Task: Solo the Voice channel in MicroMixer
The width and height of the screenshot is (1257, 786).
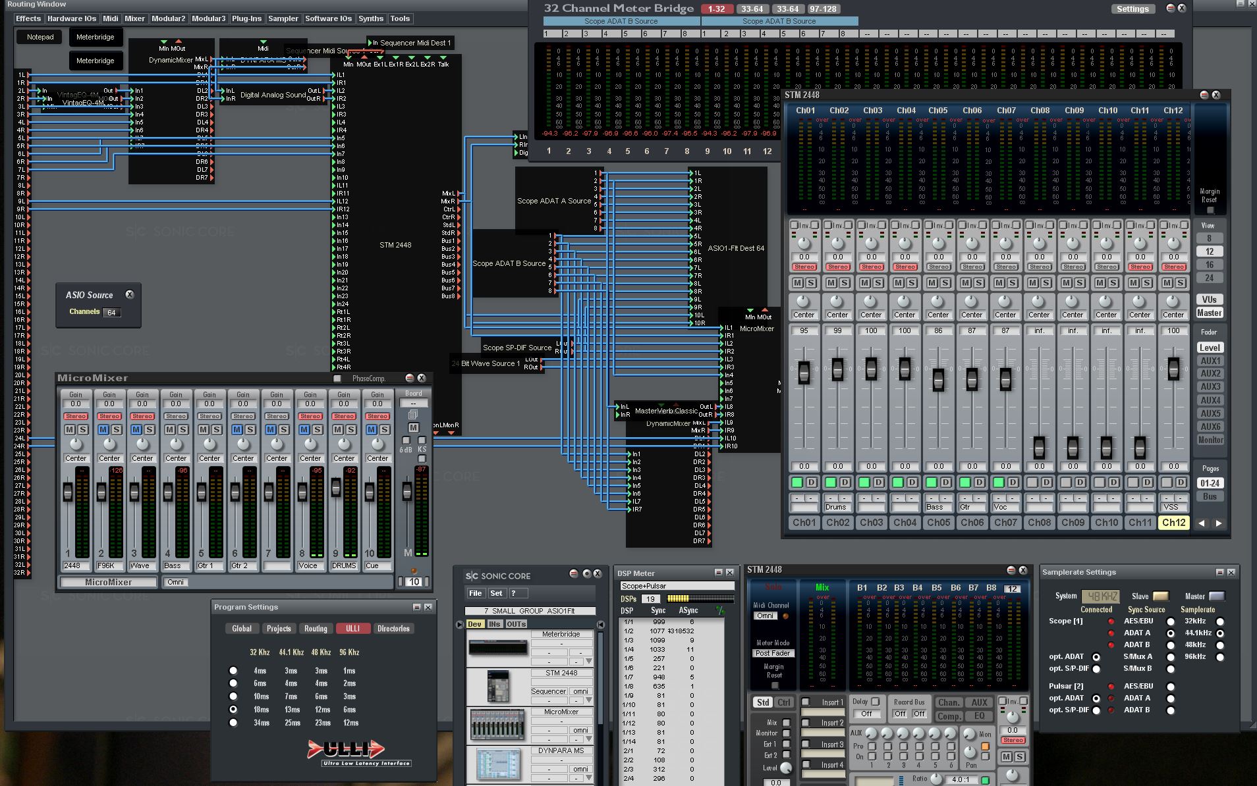Action: click(317, 429)
